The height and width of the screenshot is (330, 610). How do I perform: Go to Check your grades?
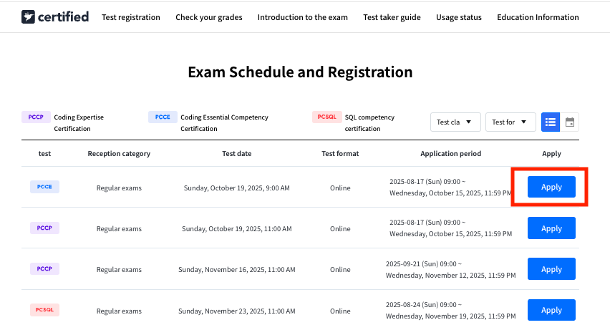(209, 17)
